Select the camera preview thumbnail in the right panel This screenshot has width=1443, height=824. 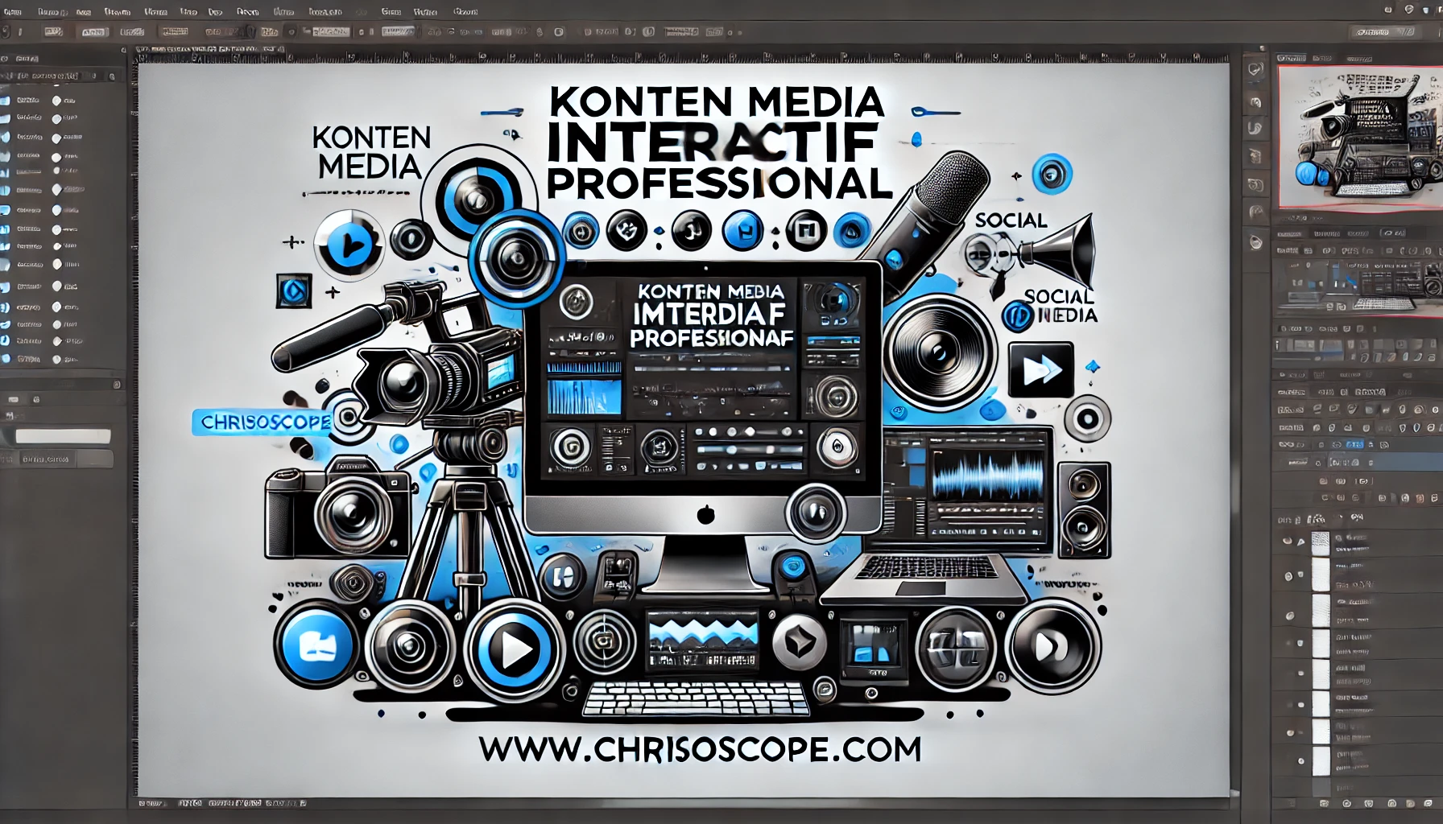(x=1359, y=137)
